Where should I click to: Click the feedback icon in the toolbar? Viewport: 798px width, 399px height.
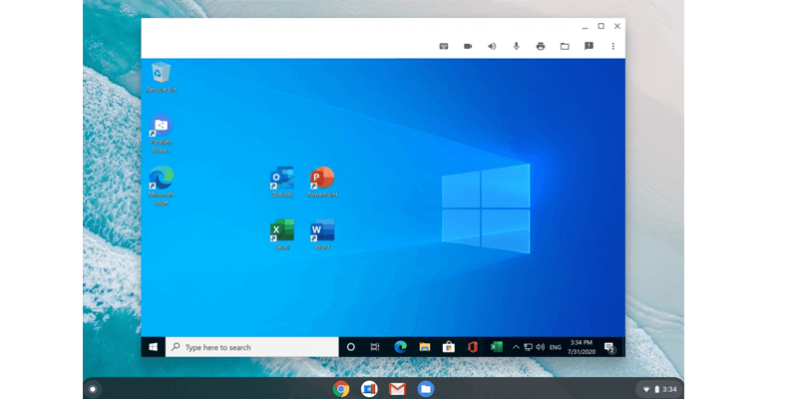(589, 46)
